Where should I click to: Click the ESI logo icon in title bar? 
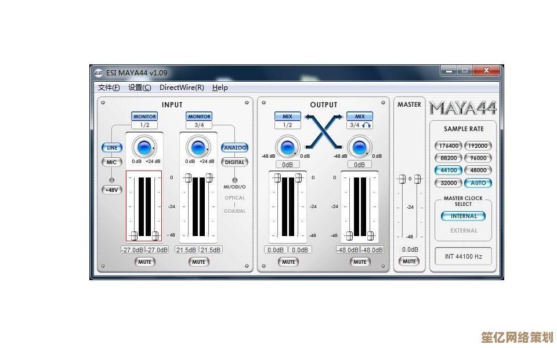(99, 73)
